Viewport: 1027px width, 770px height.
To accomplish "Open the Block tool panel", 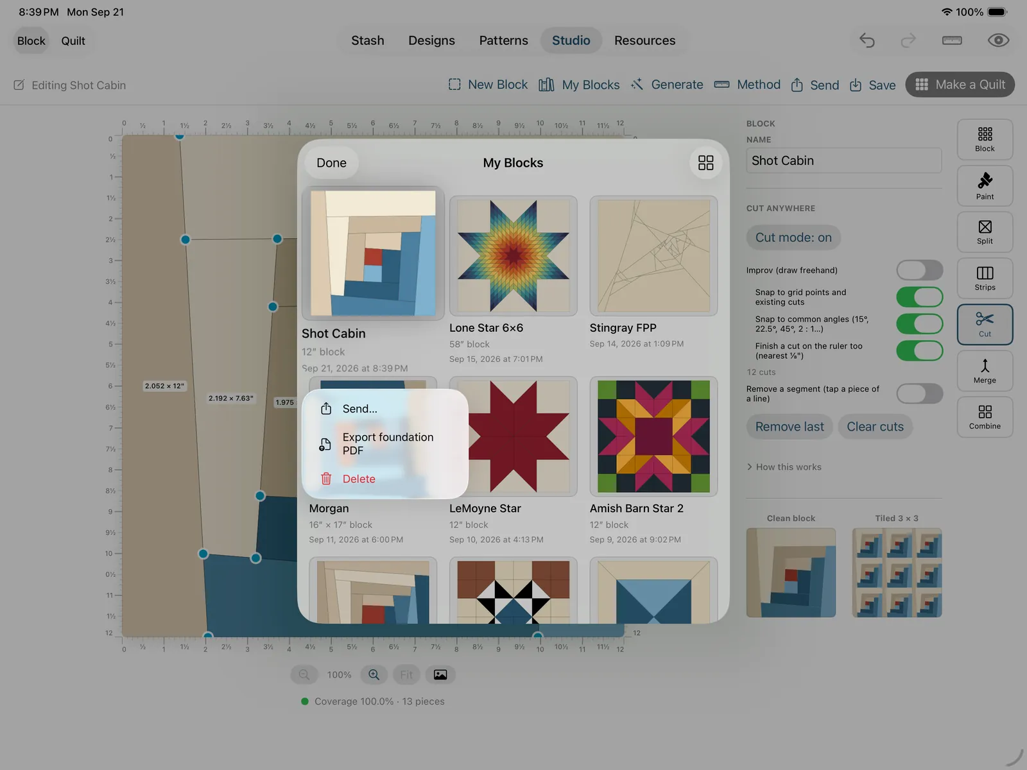I will (x=985, y=139).
